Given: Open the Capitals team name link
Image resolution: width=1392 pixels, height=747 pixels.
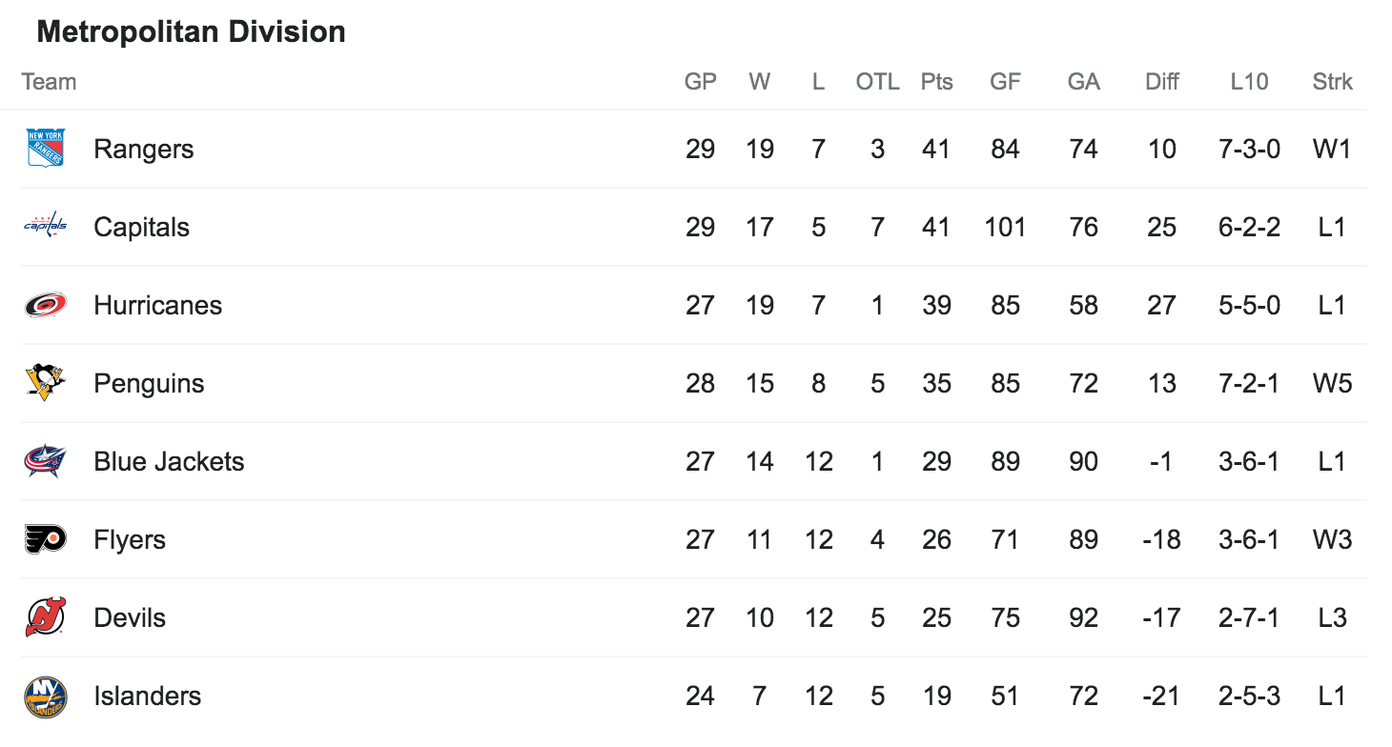Looking at the screenshot, I should 141,228.
